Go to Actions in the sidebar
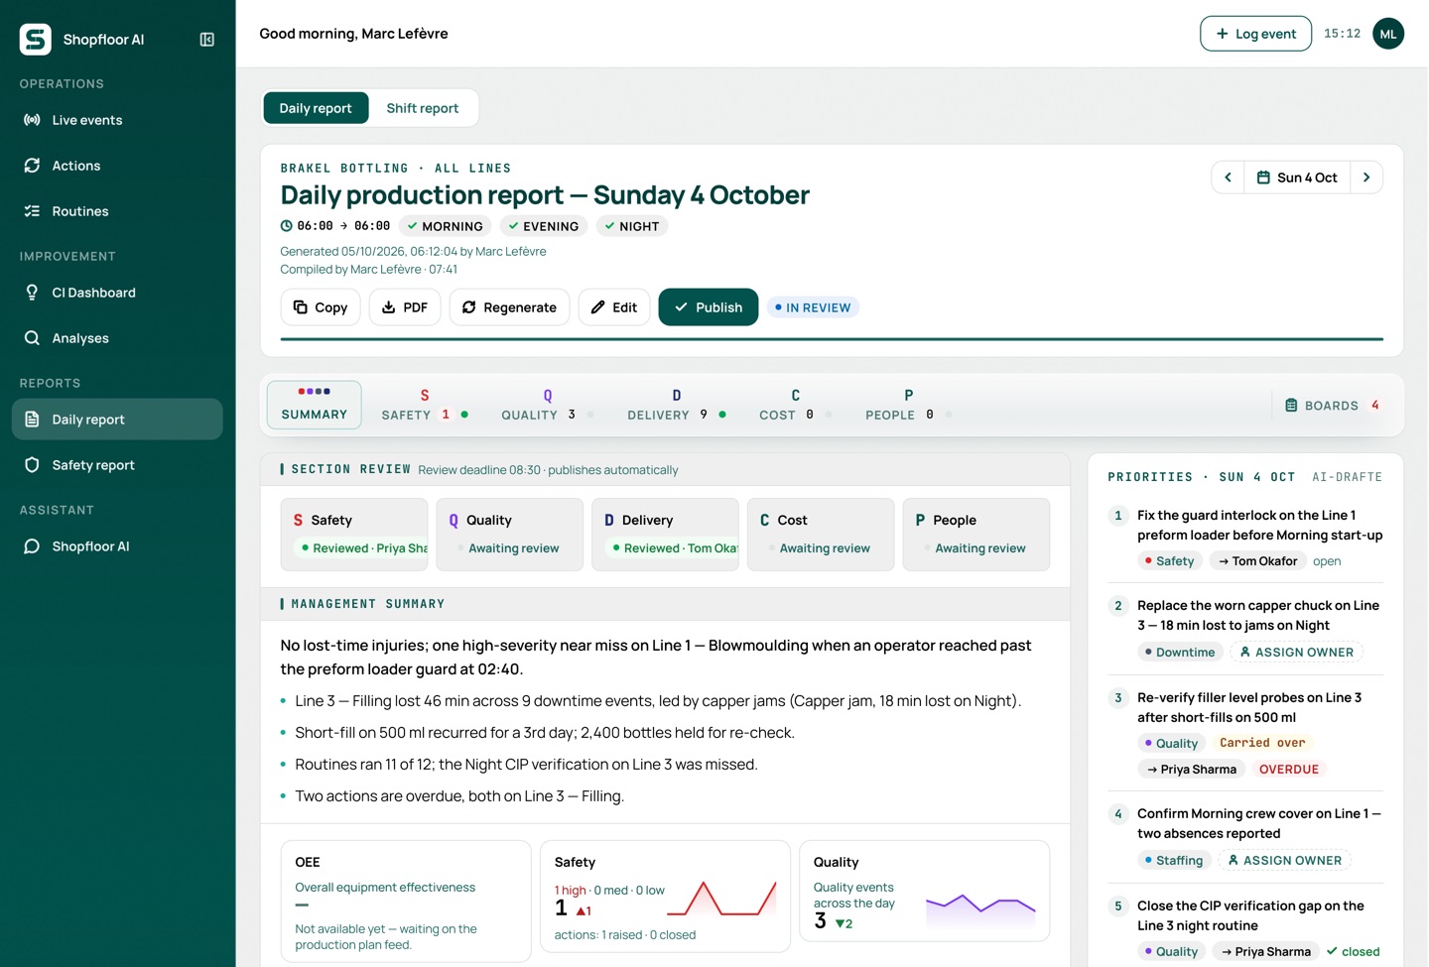This screenshot has width=1429, height=967. point(117,166)
